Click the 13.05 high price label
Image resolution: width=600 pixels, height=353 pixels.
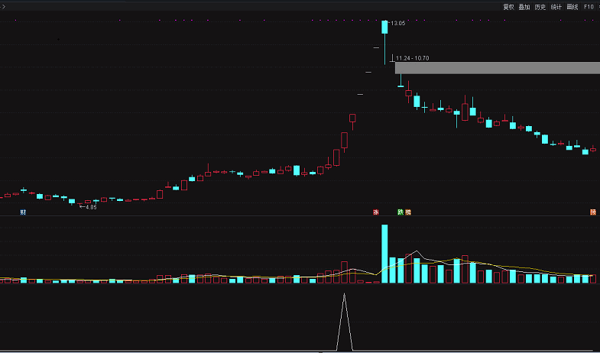pyautogui.click(x=398, y=24)
